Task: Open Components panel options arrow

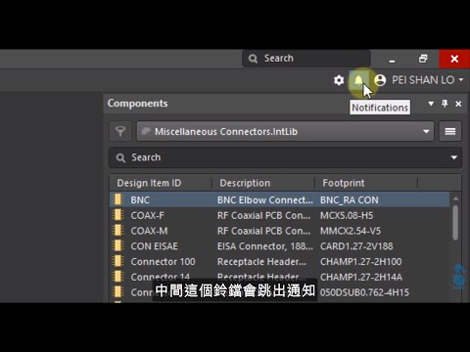Action: click(x=431, y=104)
